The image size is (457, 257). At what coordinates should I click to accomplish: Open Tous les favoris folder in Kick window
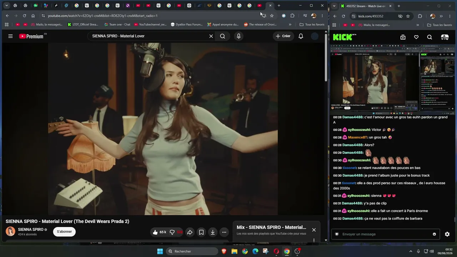[x=440, y=25]
